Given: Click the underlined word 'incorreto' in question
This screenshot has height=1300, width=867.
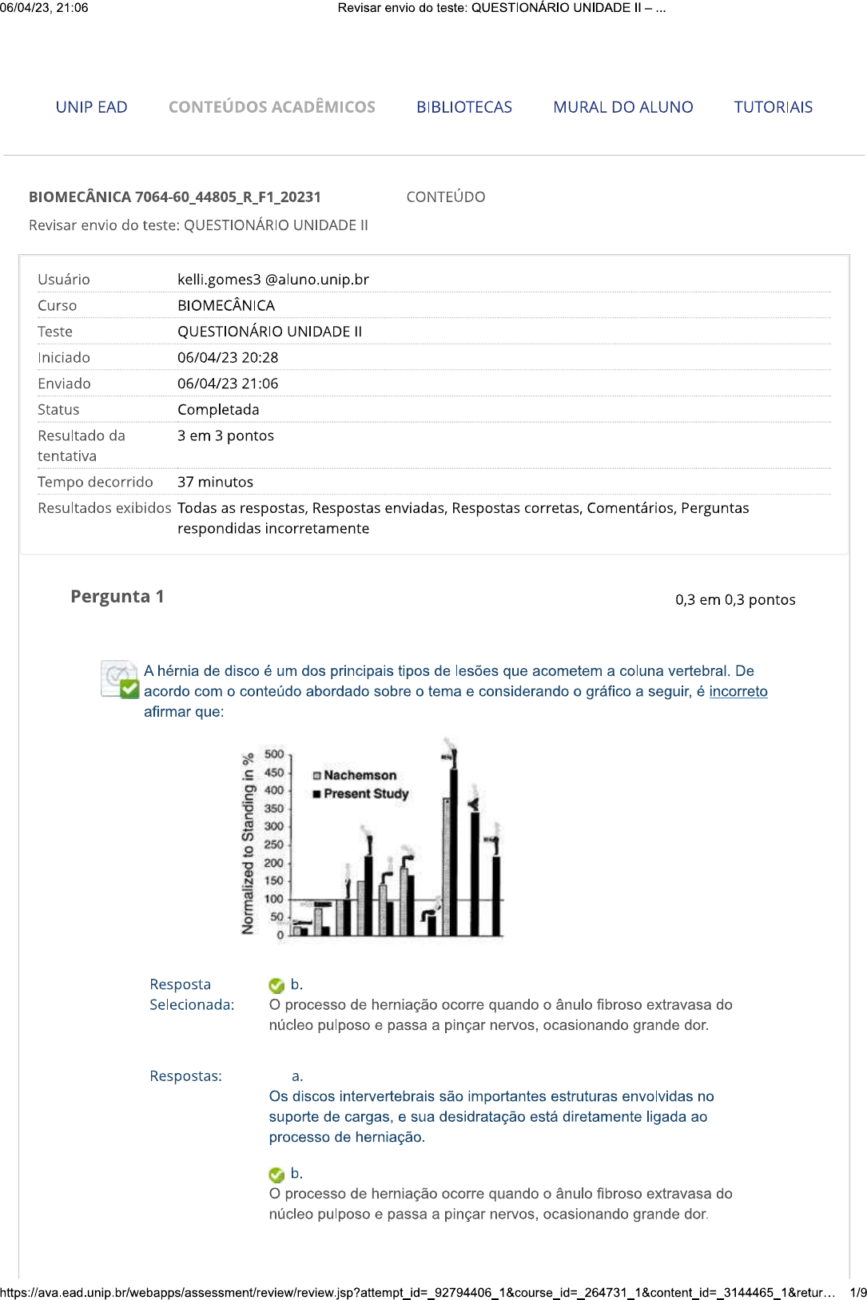Looking at the screenshot, I should click(738, 692).
